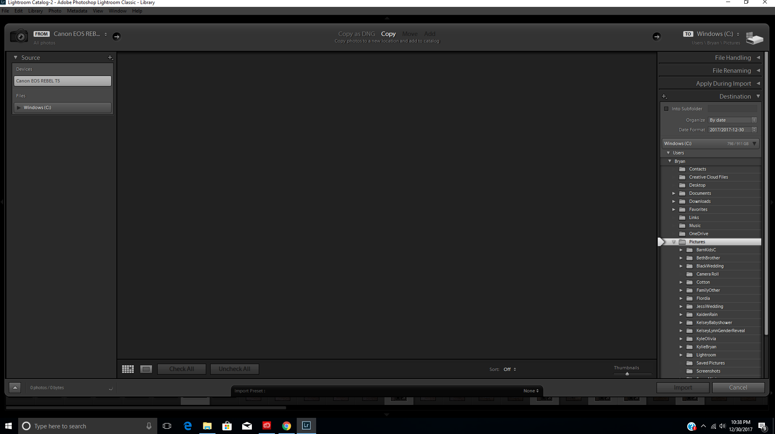Open the action center notifications icon
The height and width of the screenshot is (434, 775).
(x=762, y=426)
